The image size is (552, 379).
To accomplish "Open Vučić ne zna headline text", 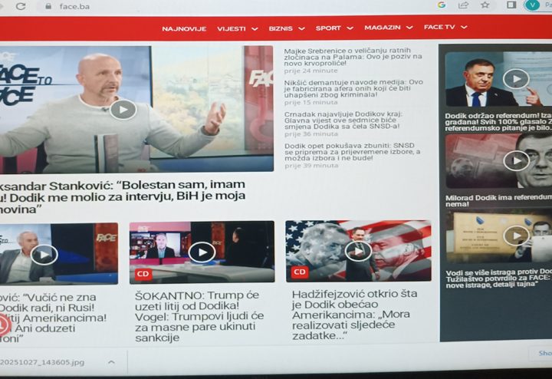I will click(x=53, y=318).
